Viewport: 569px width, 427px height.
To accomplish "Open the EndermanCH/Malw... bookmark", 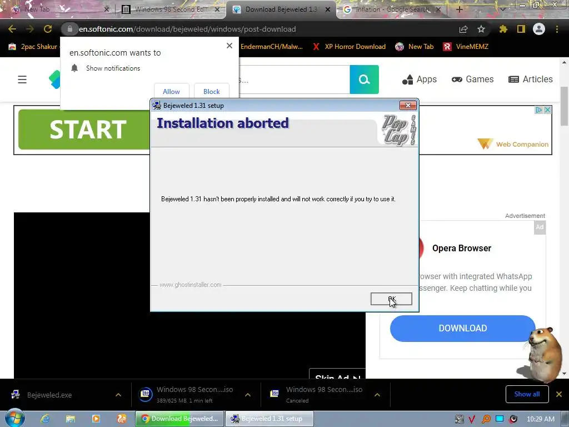I will pos(271,47).
